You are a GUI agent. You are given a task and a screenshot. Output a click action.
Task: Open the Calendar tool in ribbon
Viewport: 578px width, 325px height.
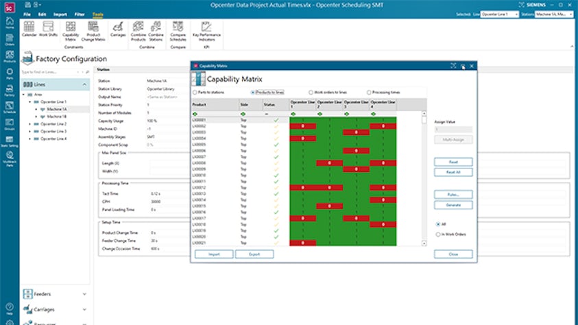(29, 29)
